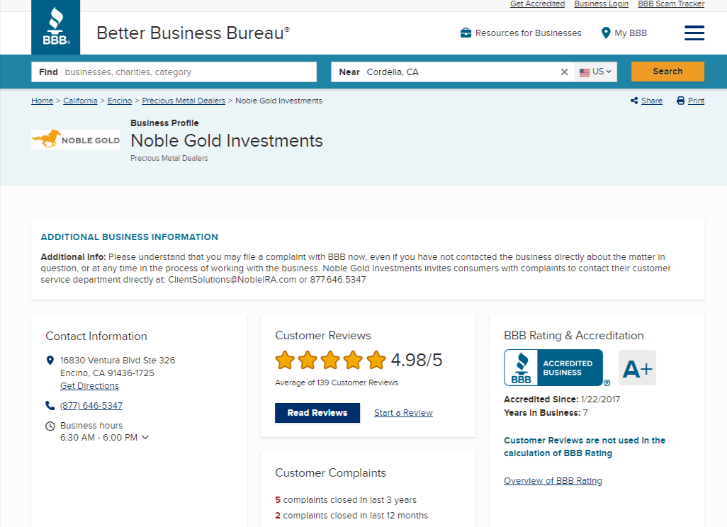Open the Start a Review link
The image size is (727, 527).
403,412
